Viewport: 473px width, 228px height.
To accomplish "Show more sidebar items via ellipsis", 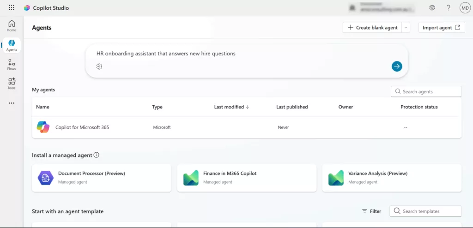I will [12, 103].
